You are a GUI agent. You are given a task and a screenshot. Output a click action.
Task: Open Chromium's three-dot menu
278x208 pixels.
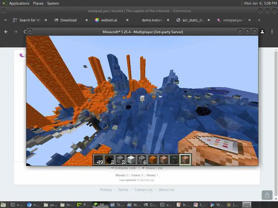(272, 32)
